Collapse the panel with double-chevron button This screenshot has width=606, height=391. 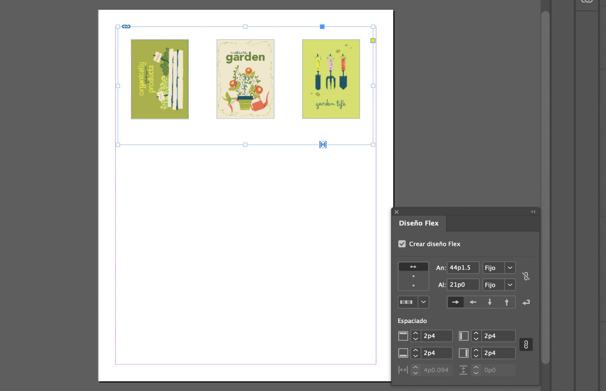coord(533,212)
